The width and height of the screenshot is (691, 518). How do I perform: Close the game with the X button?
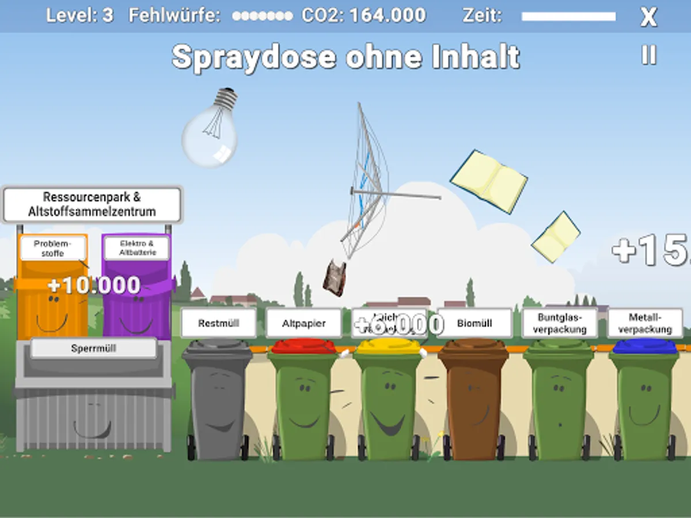click(x=648, y=17)
